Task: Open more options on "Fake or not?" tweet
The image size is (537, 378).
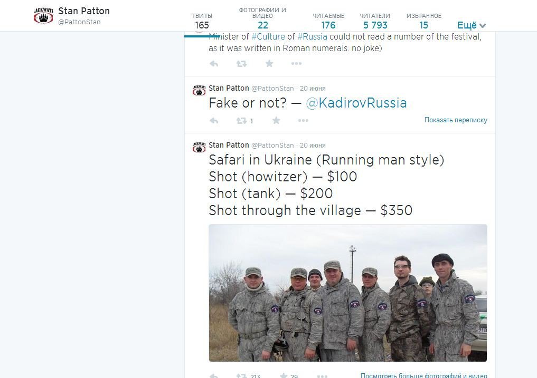Action: tap(303, 121)
